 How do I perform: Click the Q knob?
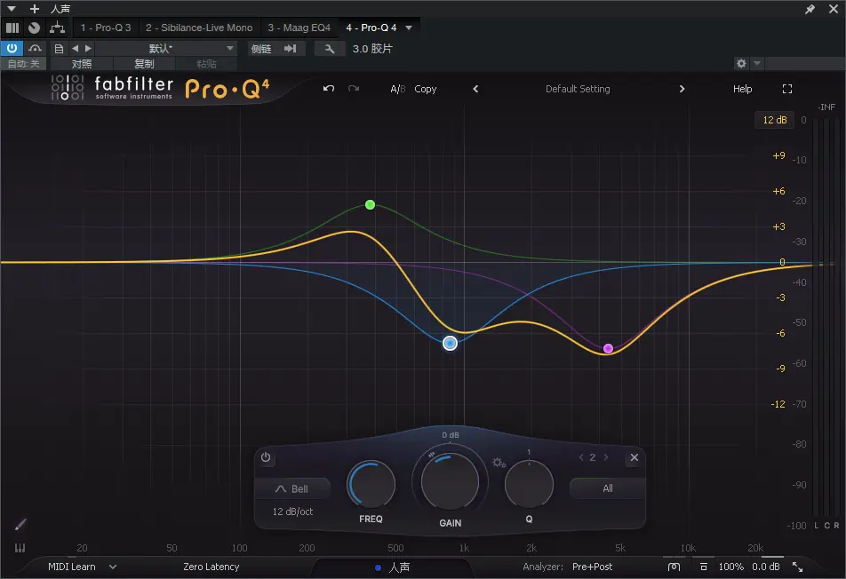[529, 484]
